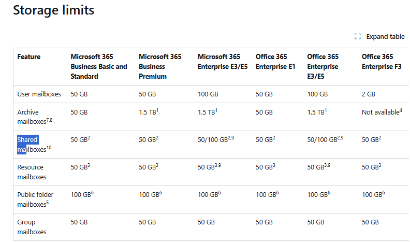
Task: Select the Resource mailboxes row label
Action: point(32,172)
